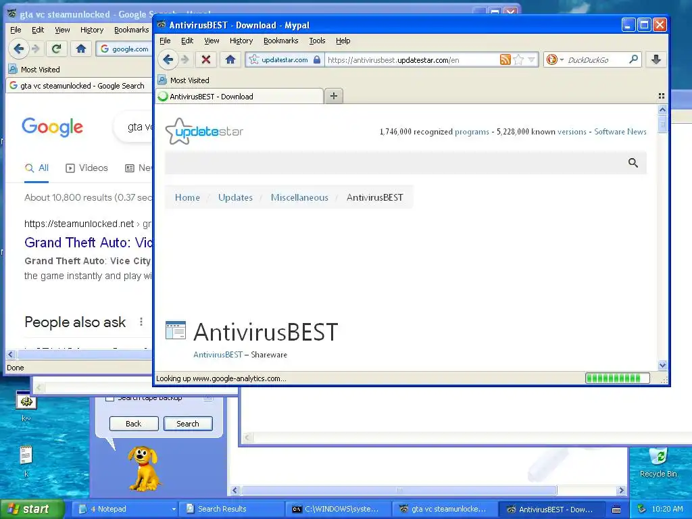The image size is (692, 519).
Task: Click Forward arrow in AntivirusBEST Mypal window
Action: pos(185,59)
